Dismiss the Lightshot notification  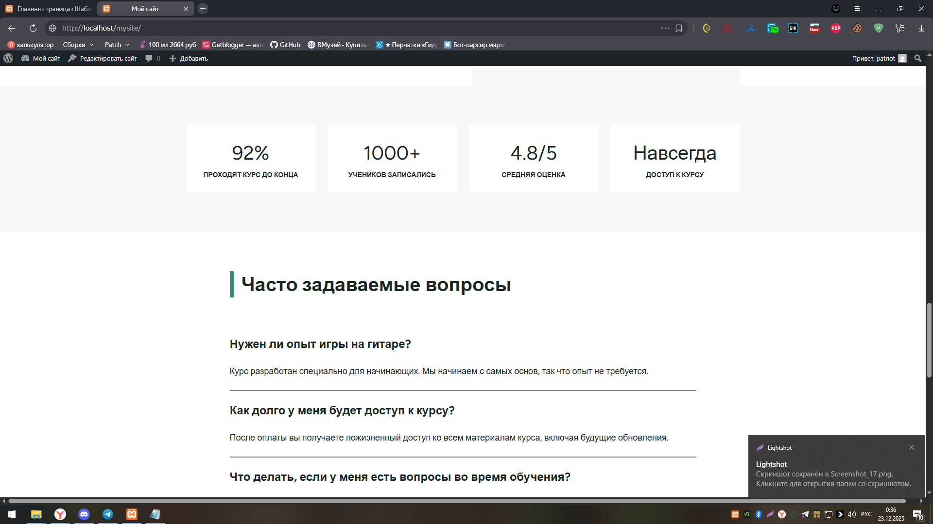click(x=912, y=447)
